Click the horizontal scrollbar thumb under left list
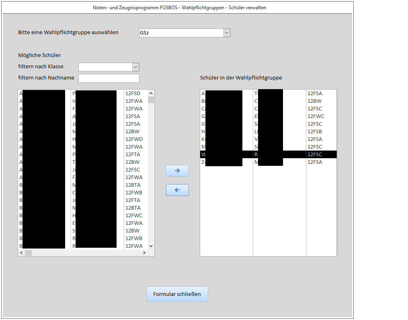 point(28,253)
